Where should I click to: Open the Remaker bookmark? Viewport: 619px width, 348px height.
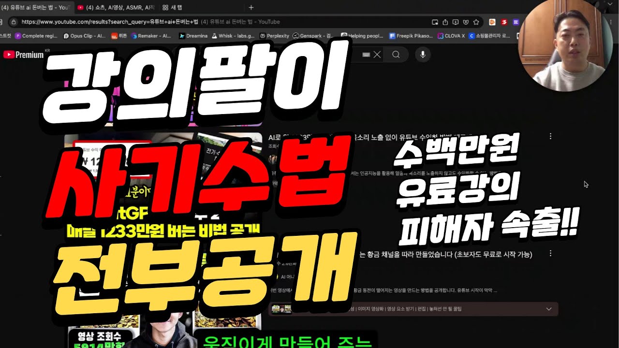151,36
